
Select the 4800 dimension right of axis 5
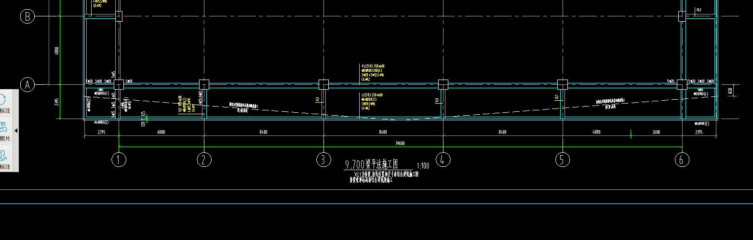(x=596, y=132)
